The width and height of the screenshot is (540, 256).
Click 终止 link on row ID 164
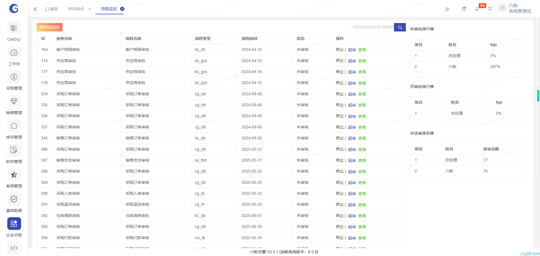pyautogui.click(x=340, y=49)
